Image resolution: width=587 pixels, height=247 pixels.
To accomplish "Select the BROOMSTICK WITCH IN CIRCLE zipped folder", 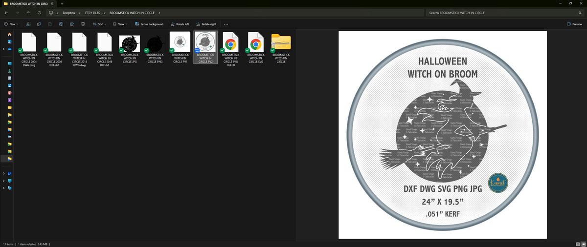I will (281, 47).
